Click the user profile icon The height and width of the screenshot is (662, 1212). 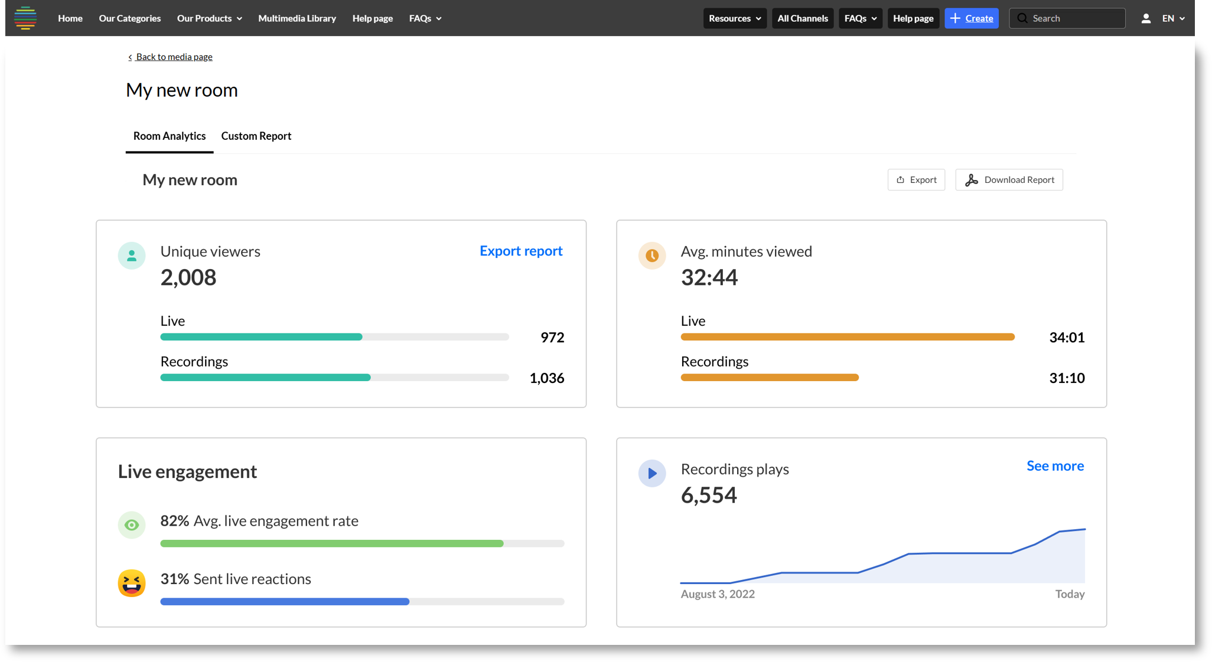pos(1145,18)
